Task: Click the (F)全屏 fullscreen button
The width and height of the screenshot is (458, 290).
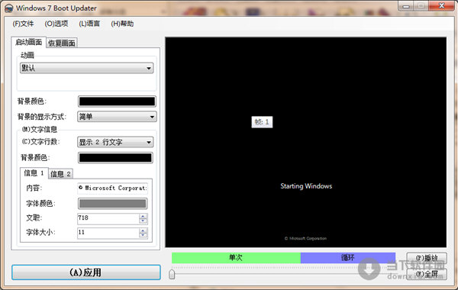Action: [x=427, y=274]
